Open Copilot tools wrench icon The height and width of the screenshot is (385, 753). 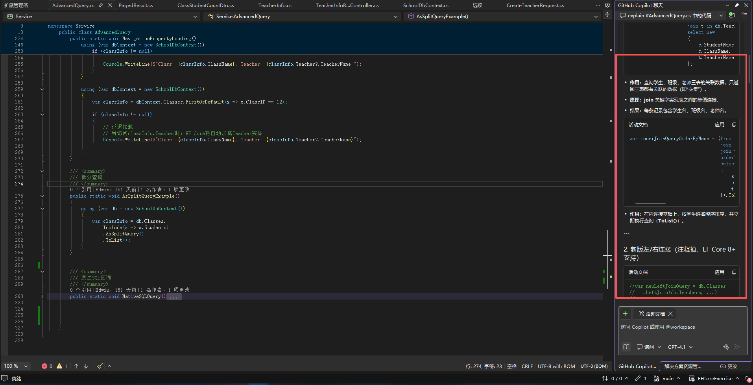click(x=726, y=347)
